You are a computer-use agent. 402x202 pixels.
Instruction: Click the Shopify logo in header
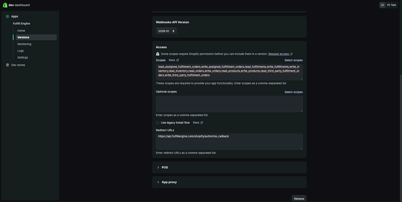point(5,5)
